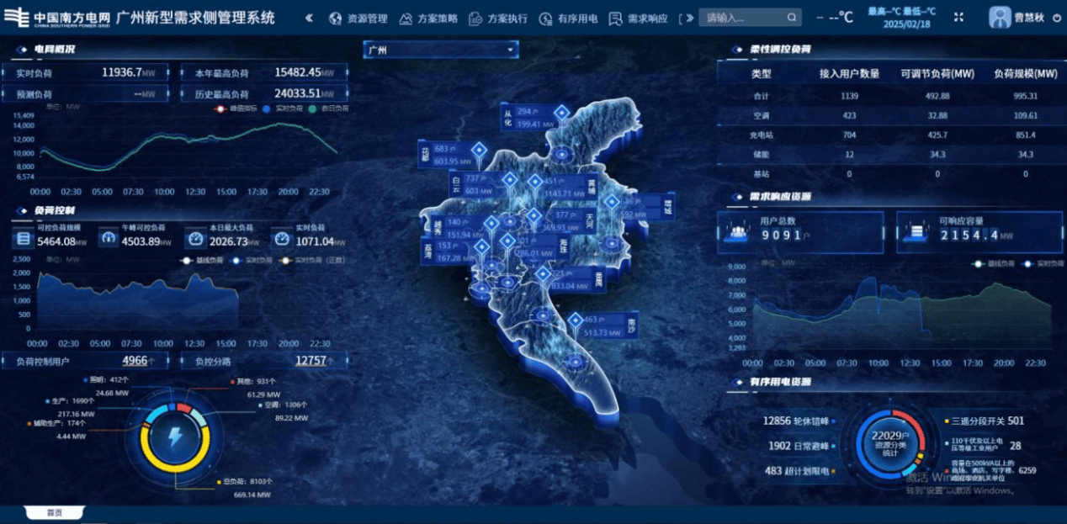This screenshot has width=1067, height=524.
Task: Click the power logout icon
Action: click(x=1057, y=18)
